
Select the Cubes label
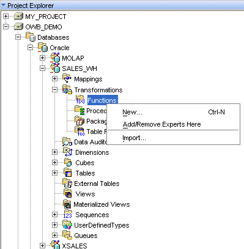[85, 163]
